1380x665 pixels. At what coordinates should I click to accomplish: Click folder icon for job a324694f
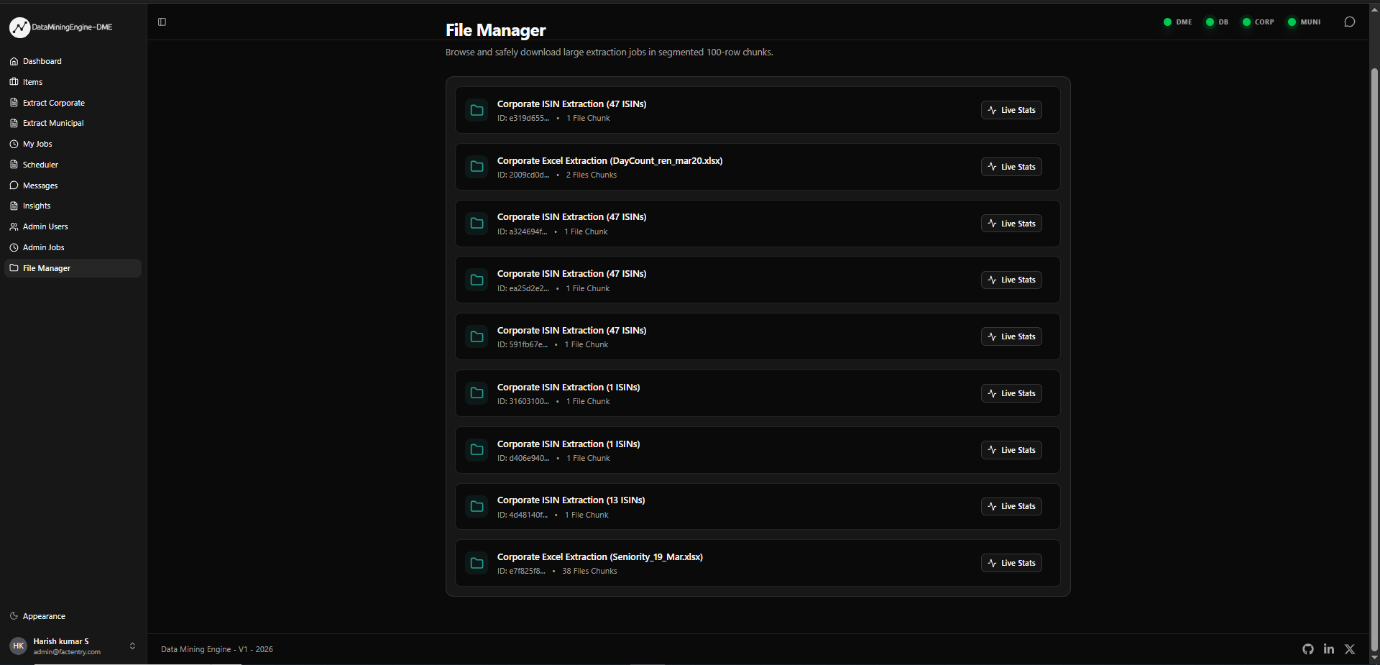pyautogui.click(x=477, y=224)
